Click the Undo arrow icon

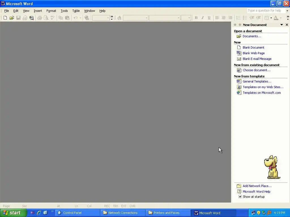coord(75,18)
